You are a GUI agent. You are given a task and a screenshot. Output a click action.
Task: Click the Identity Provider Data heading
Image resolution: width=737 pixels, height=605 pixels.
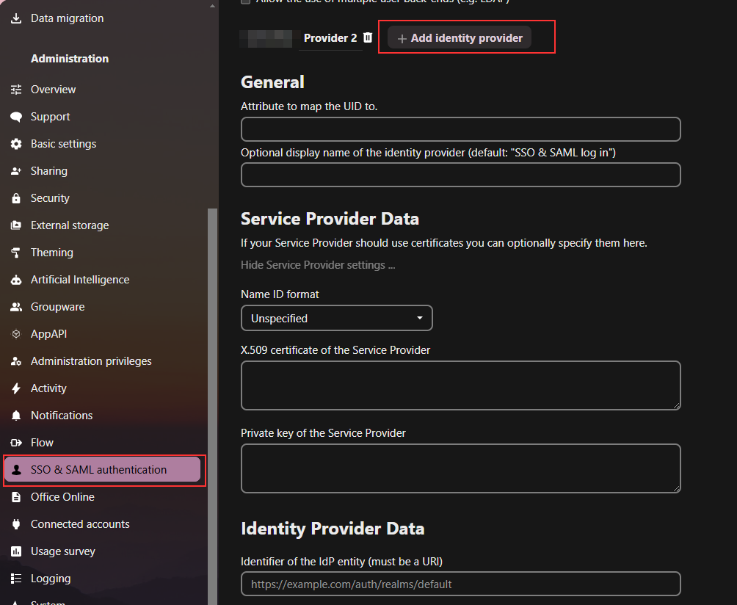pyautogui.click(x=333, y=529)
